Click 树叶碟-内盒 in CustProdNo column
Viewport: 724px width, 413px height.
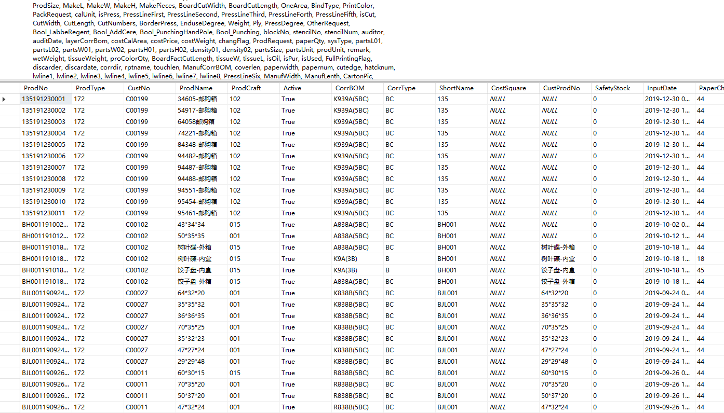coord(565,259)
